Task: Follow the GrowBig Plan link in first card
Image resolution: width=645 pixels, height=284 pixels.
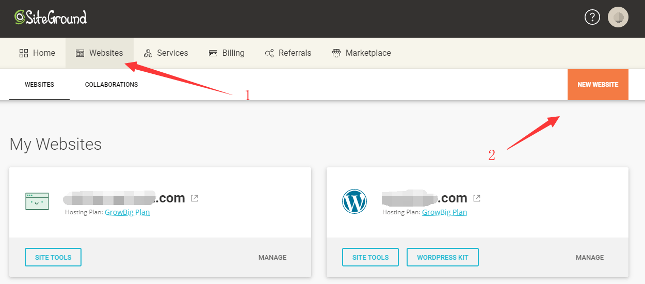Action: click(127, 212)
